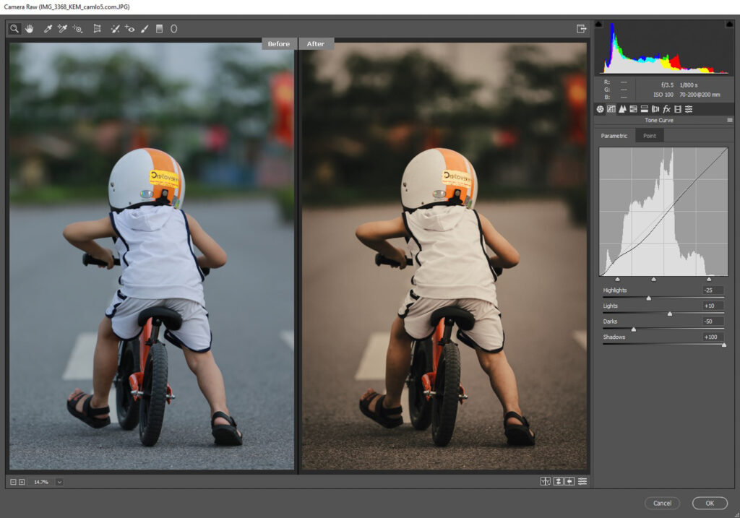Click the After preview image

(x=444, y=256)
